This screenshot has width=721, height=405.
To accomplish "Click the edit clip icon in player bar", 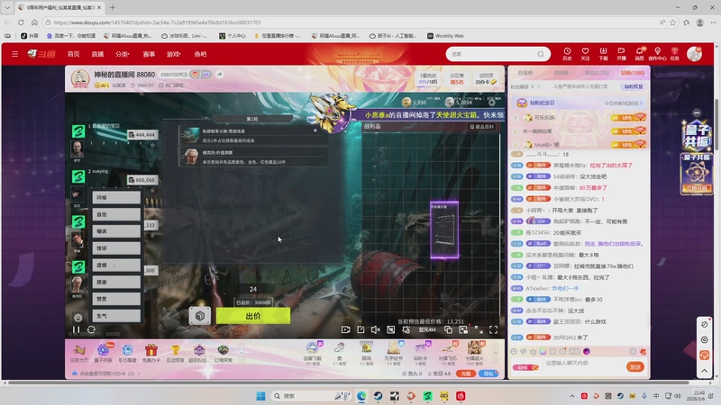I will click(361, 329).
